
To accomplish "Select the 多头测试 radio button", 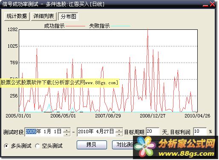I will [x=6, y=146].
